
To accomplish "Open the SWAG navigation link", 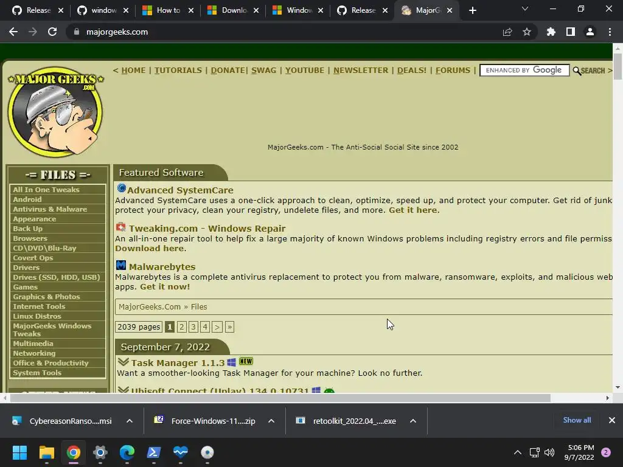I will (x=263, y=71).
